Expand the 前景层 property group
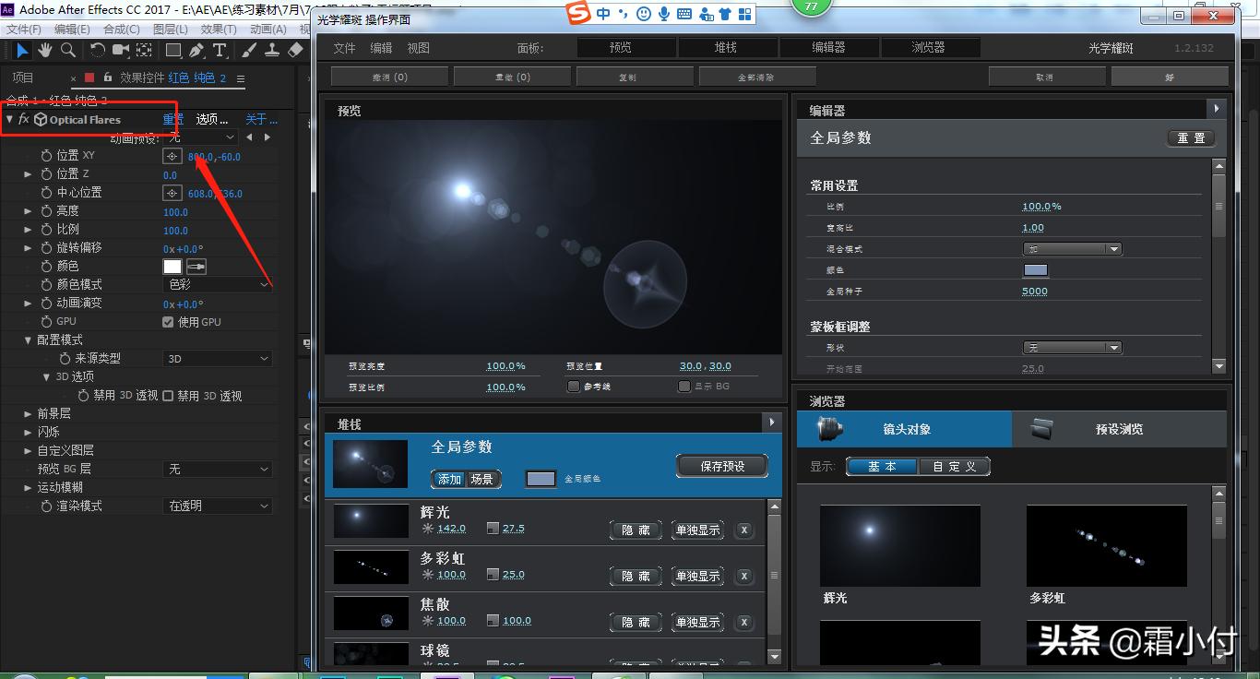This screenshot has height=679, width=1260. tap(29, 413)
